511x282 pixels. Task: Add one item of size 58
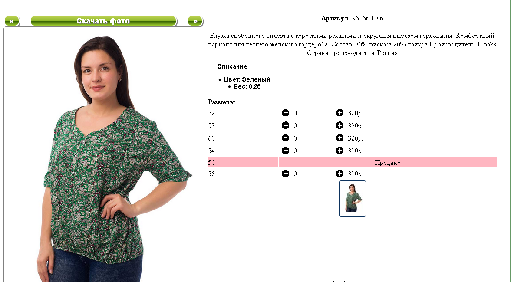point(340,125)
